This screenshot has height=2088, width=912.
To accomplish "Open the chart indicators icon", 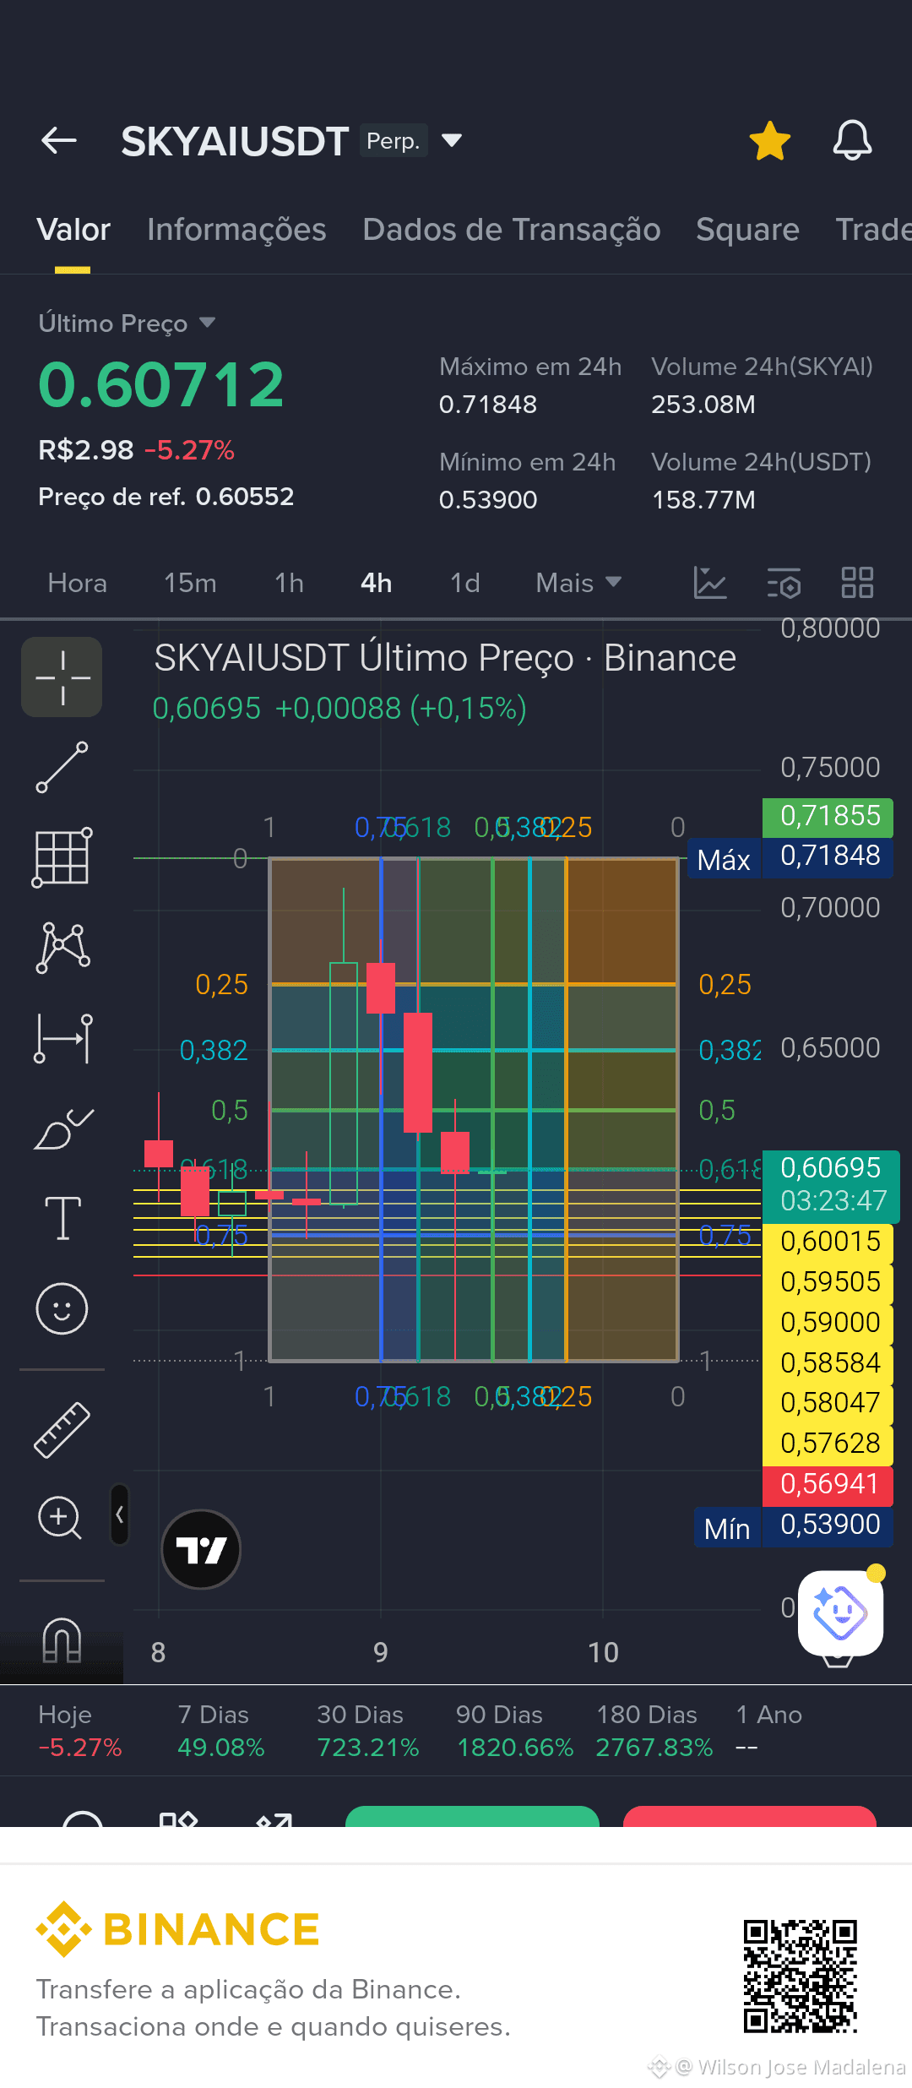I will point(709,583).
